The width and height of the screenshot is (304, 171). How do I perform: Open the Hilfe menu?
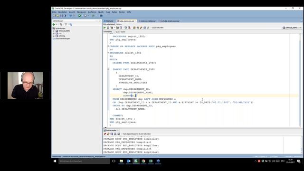(x=129, y=12)
